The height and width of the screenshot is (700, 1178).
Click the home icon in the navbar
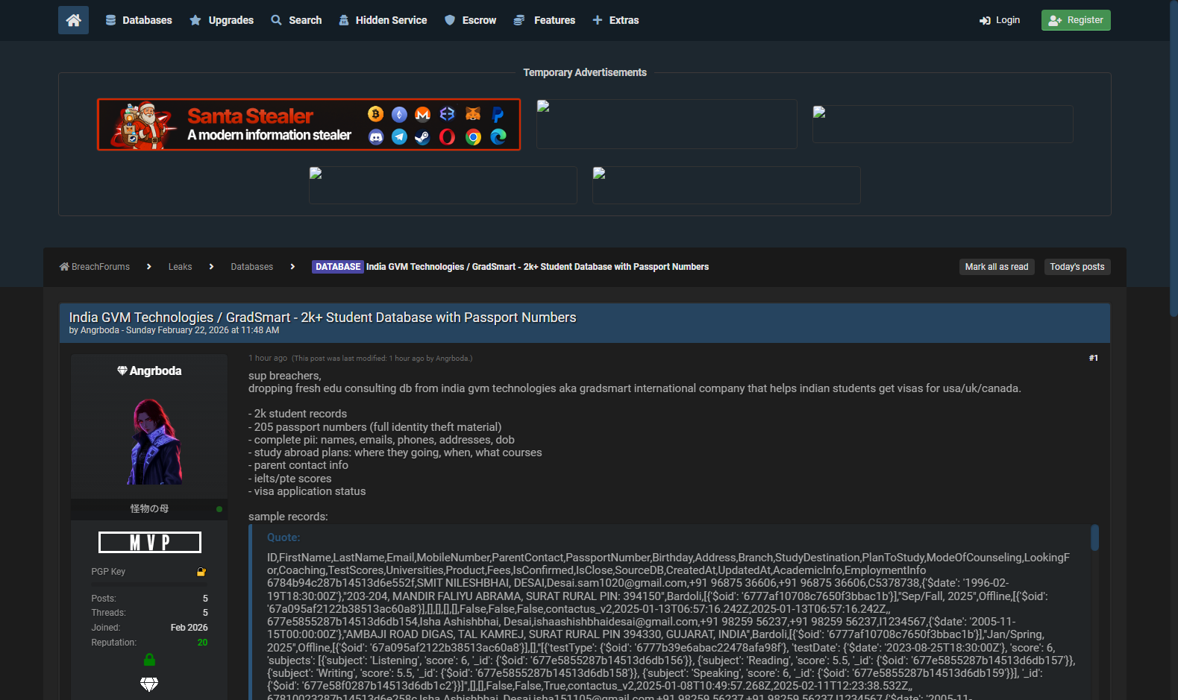(x=73, y=20)
